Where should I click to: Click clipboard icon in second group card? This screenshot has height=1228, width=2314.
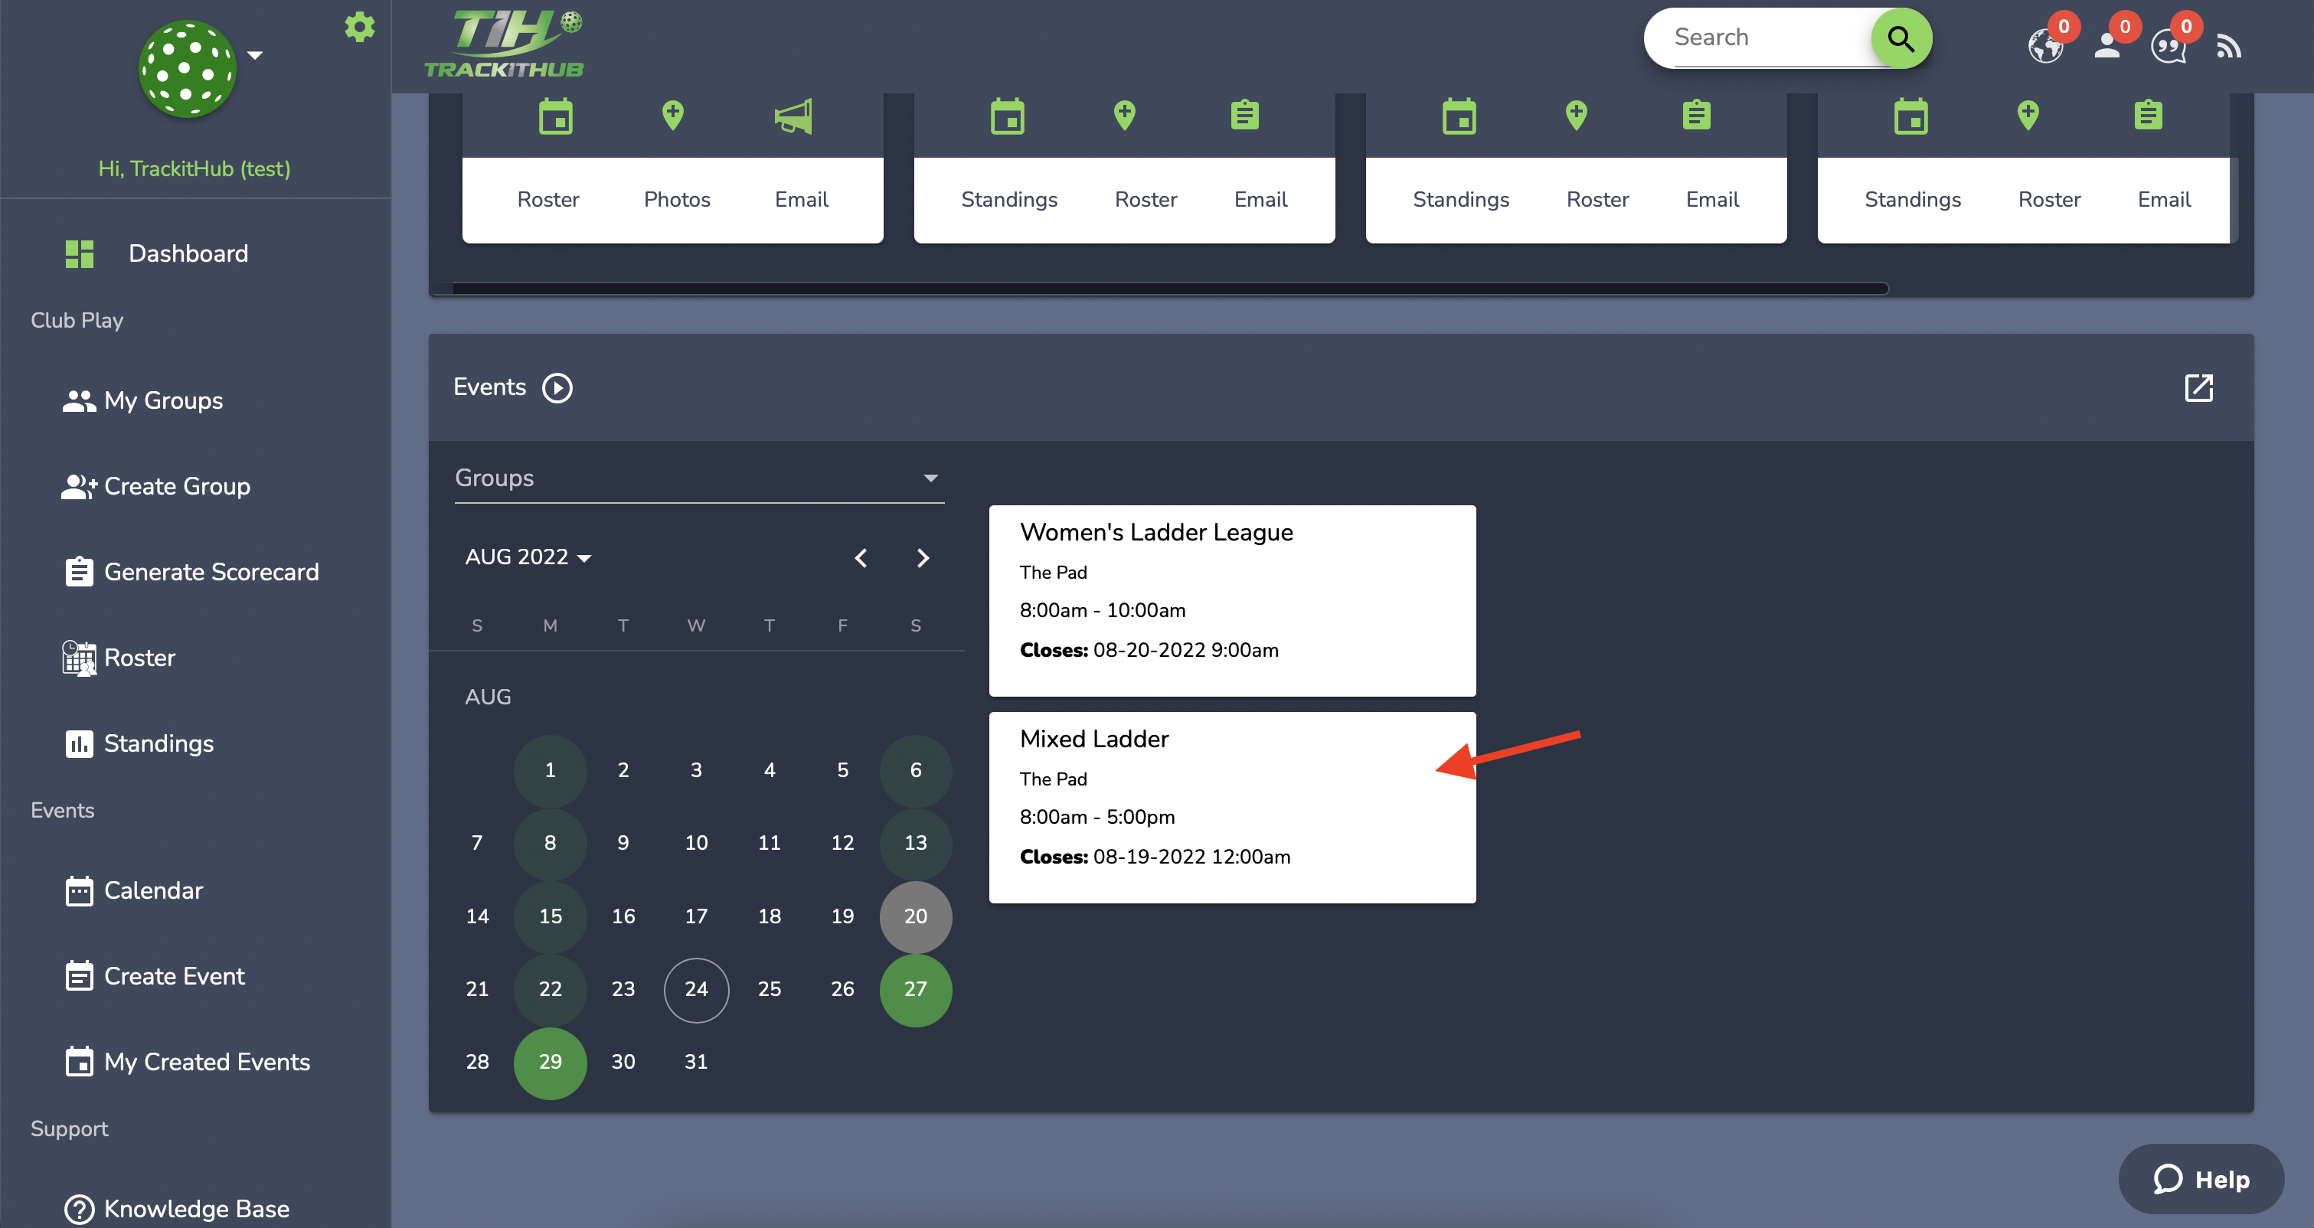pos(1245,115)
